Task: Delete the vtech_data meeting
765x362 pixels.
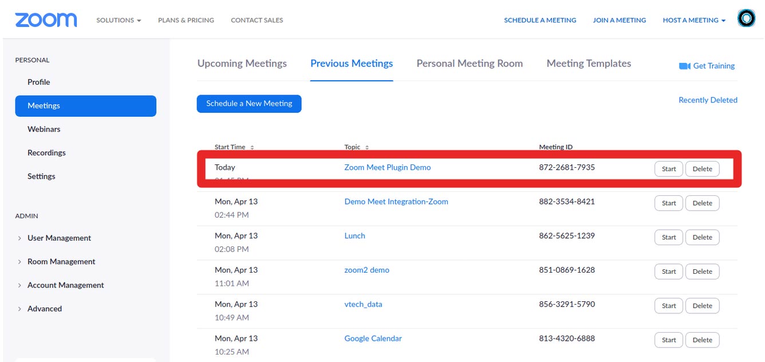Action: tap(703, 306)
